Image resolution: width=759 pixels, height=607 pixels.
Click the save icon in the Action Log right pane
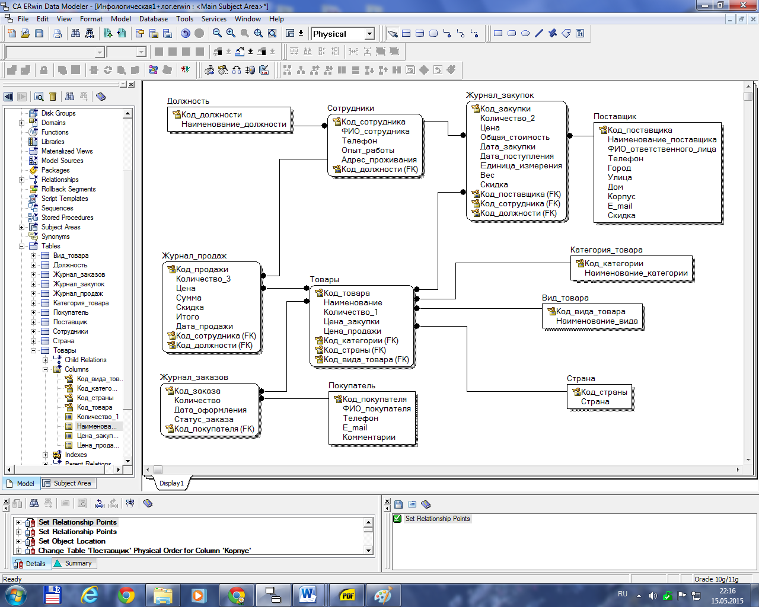coord(398,504)
